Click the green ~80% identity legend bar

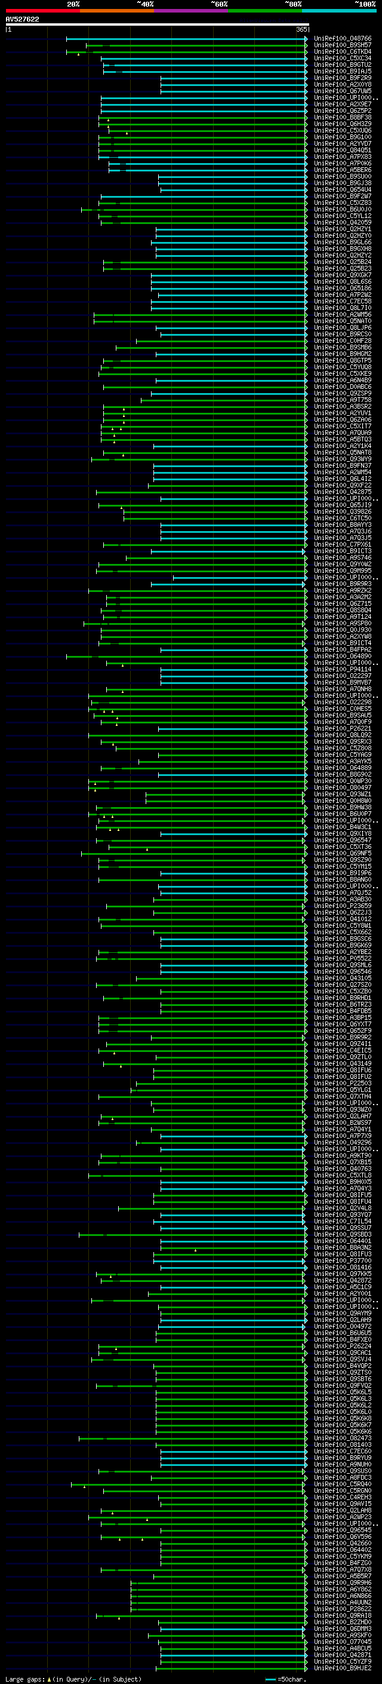(265, 11)
